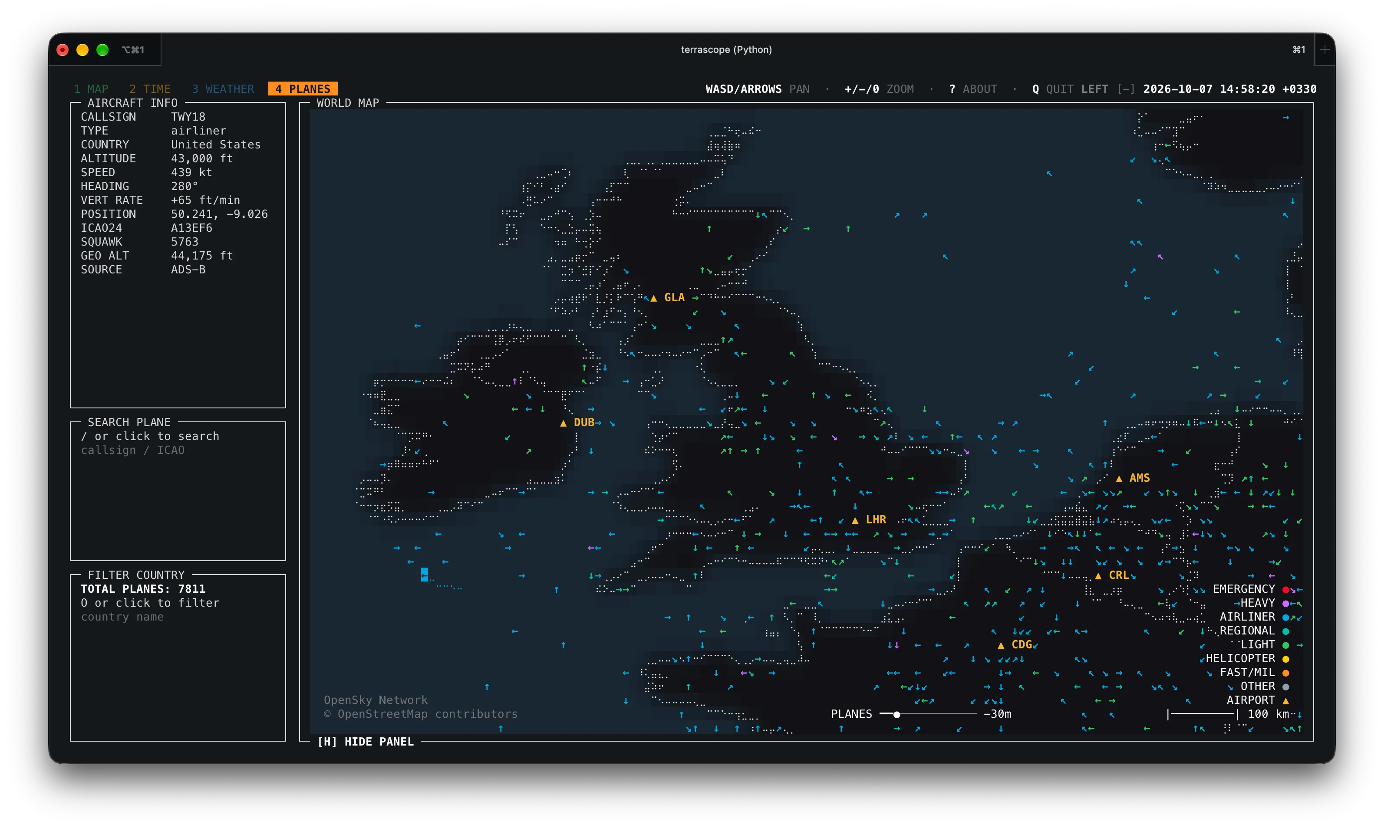Click the [H] HIDE PANEL toggle
1384x828 pixels.
click(x=366, y=742)
